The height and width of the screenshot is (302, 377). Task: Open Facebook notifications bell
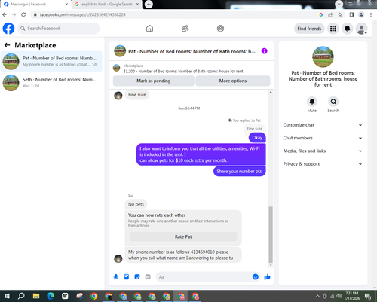tap(348, 29)
